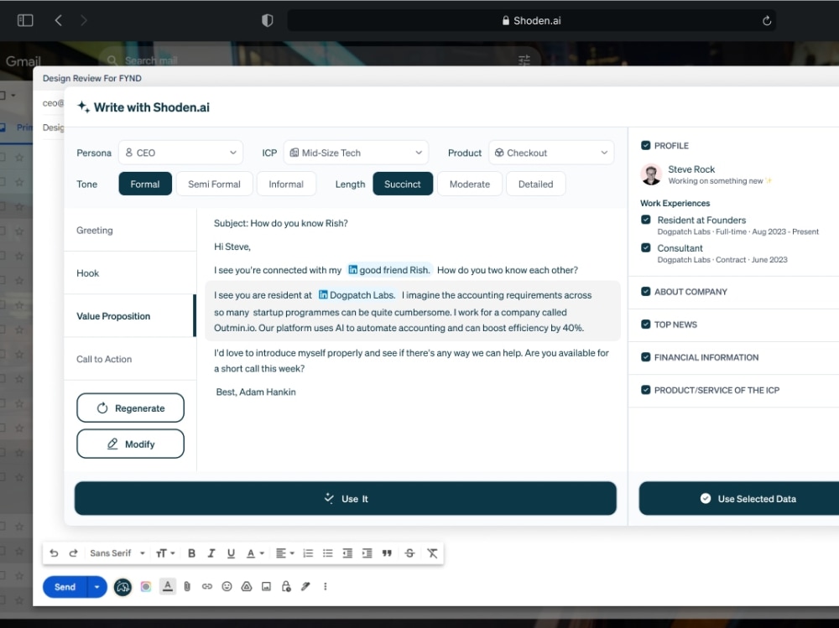This screenshot has height=628, width=839.
Task: Click the colorful square extension icon
Action: [145, 587]
